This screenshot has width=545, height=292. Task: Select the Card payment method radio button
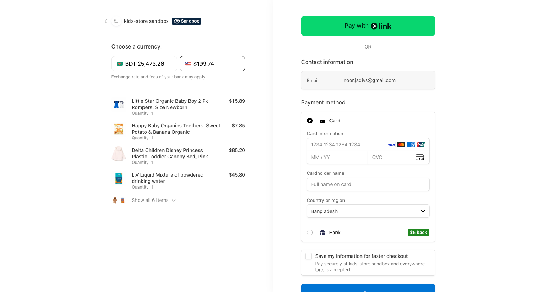click(310, 121)
